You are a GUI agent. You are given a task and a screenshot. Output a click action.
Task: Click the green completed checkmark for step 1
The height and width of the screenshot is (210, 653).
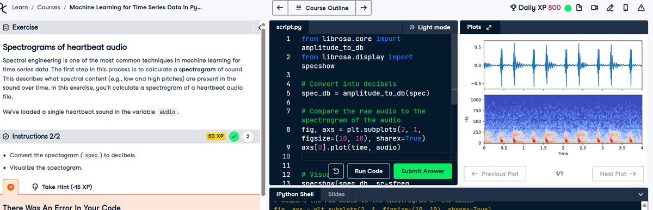click(234, 136)
